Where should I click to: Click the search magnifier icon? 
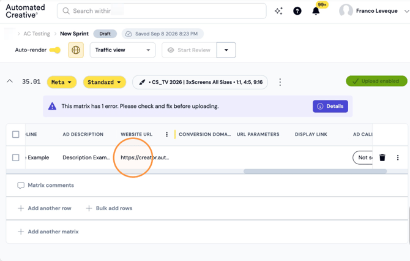pyautogui.click(x=66, y=11)
